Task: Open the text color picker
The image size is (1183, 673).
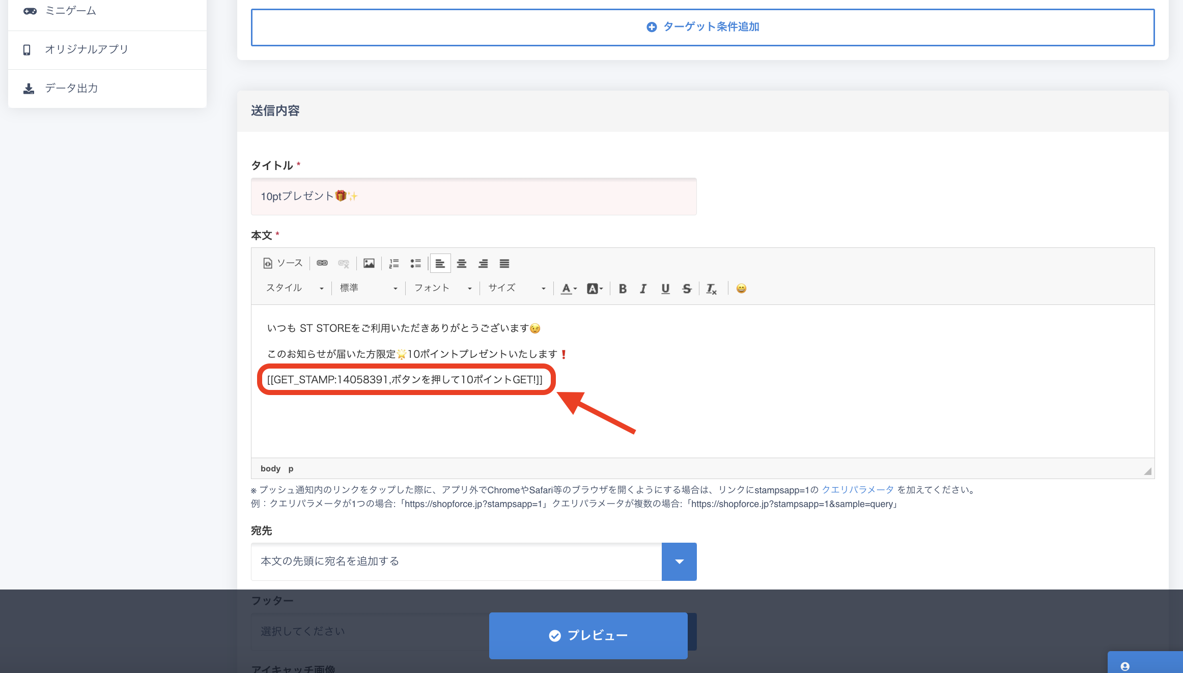Action: [x=569, y=289]
